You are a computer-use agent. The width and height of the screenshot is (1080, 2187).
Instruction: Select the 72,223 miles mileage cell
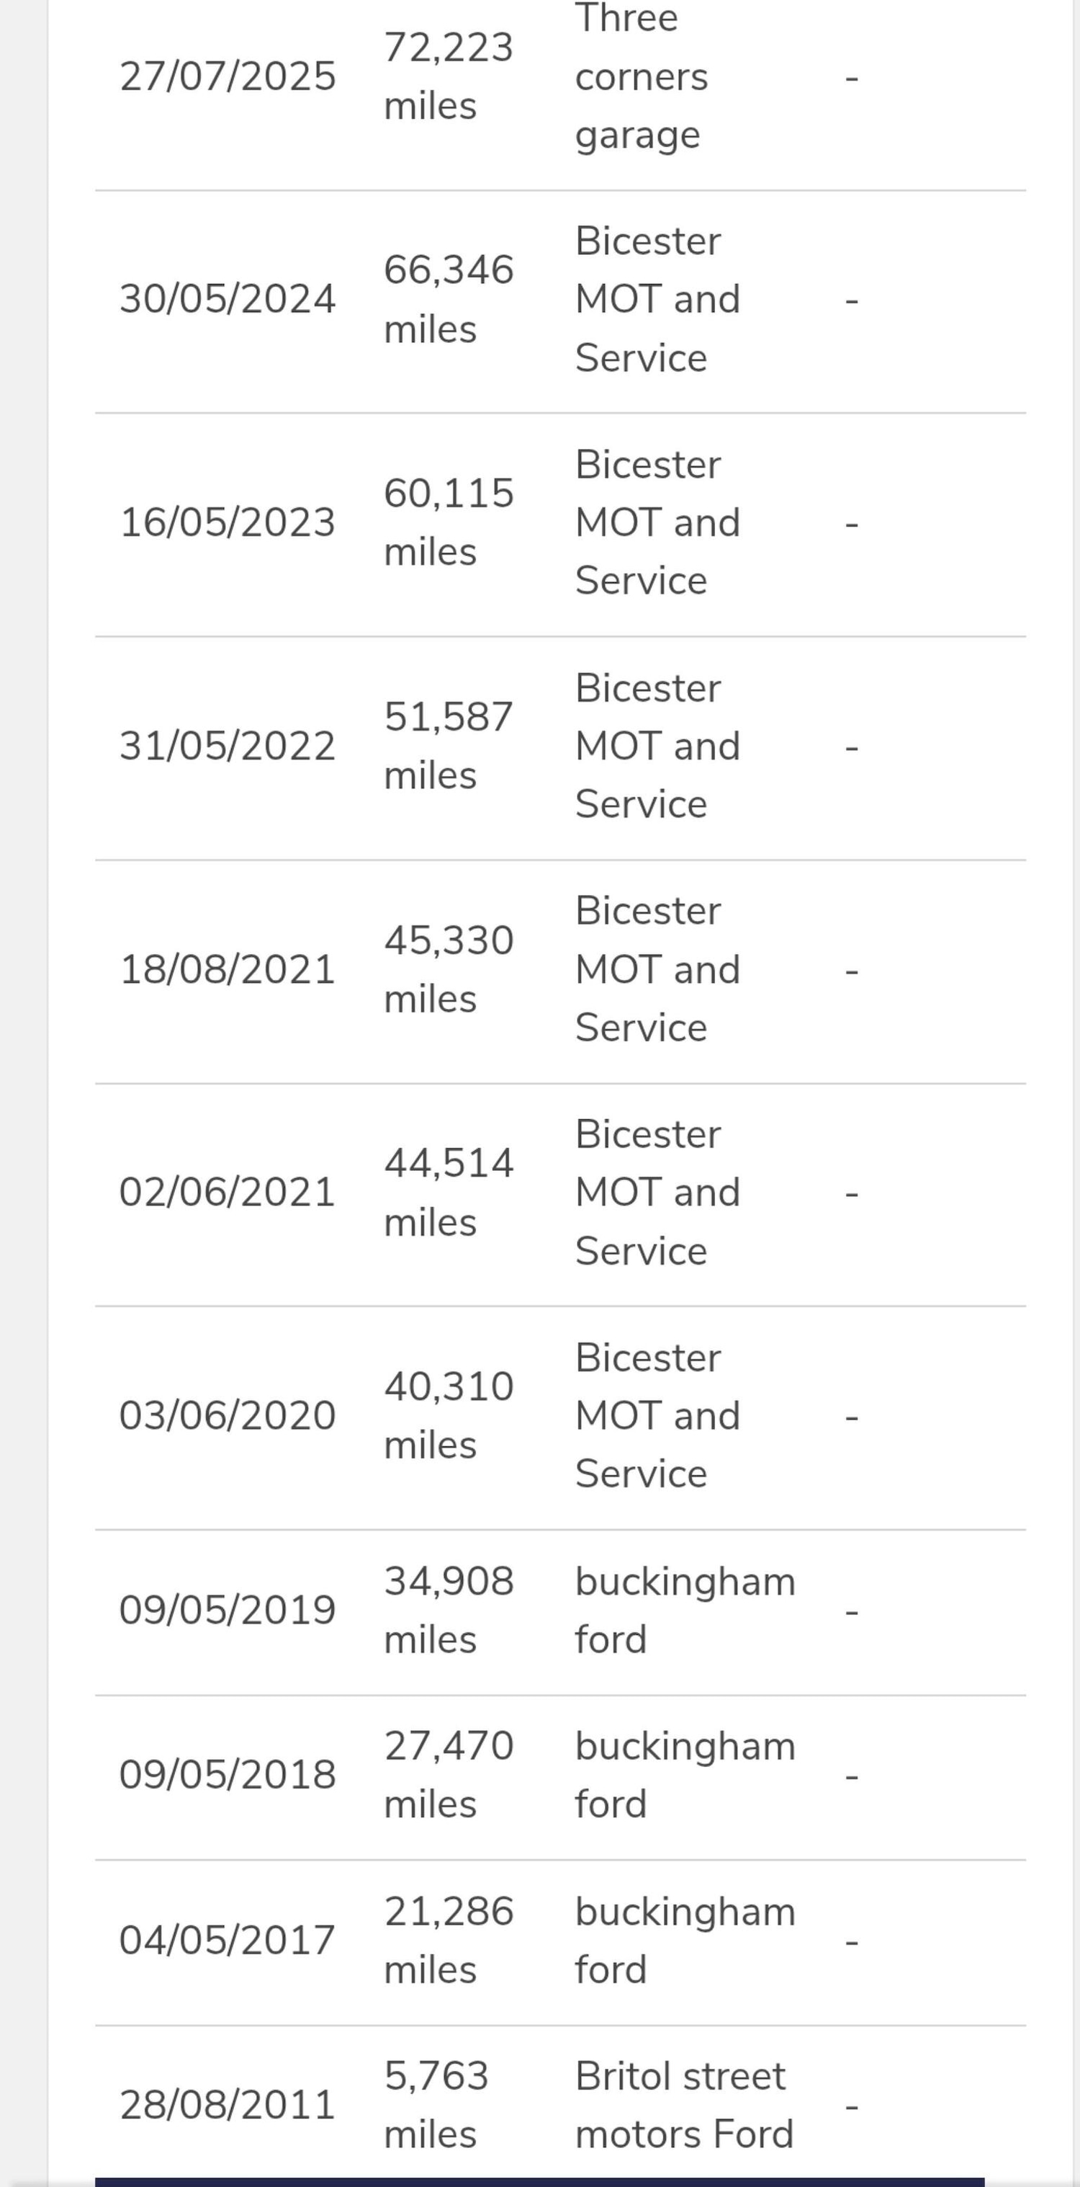point(448,76)
